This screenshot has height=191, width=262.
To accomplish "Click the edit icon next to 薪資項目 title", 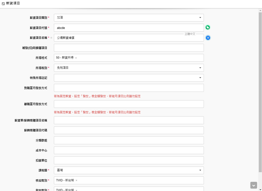I will [3, 3].
